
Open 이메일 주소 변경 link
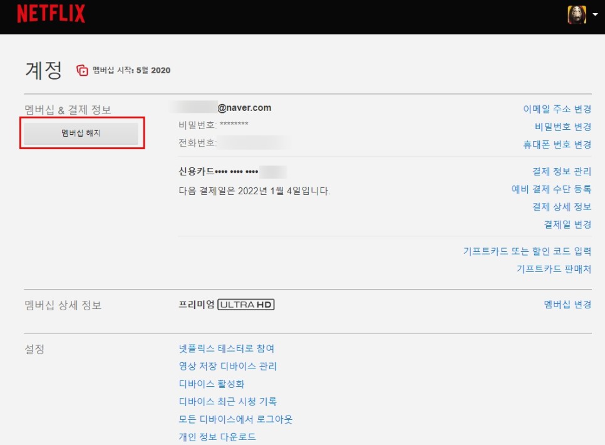(557, 109)
